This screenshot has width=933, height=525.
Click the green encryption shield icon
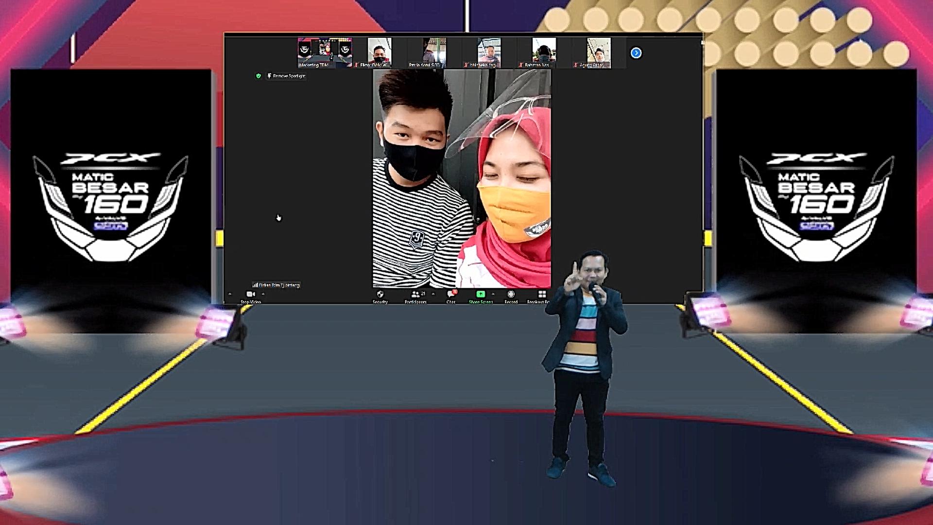(259, 76)
